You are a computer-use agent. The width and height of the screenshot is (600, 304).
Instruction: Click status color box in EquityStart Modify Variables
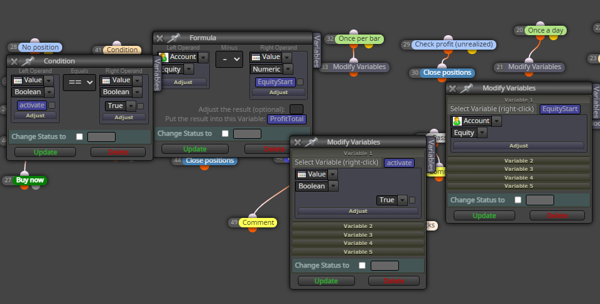click(540, 200)
